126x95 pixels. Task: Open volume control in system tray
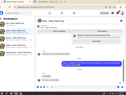tap(117, 93)
